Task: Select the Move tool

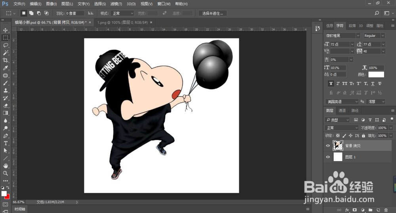Action: [x=5, y=30]
